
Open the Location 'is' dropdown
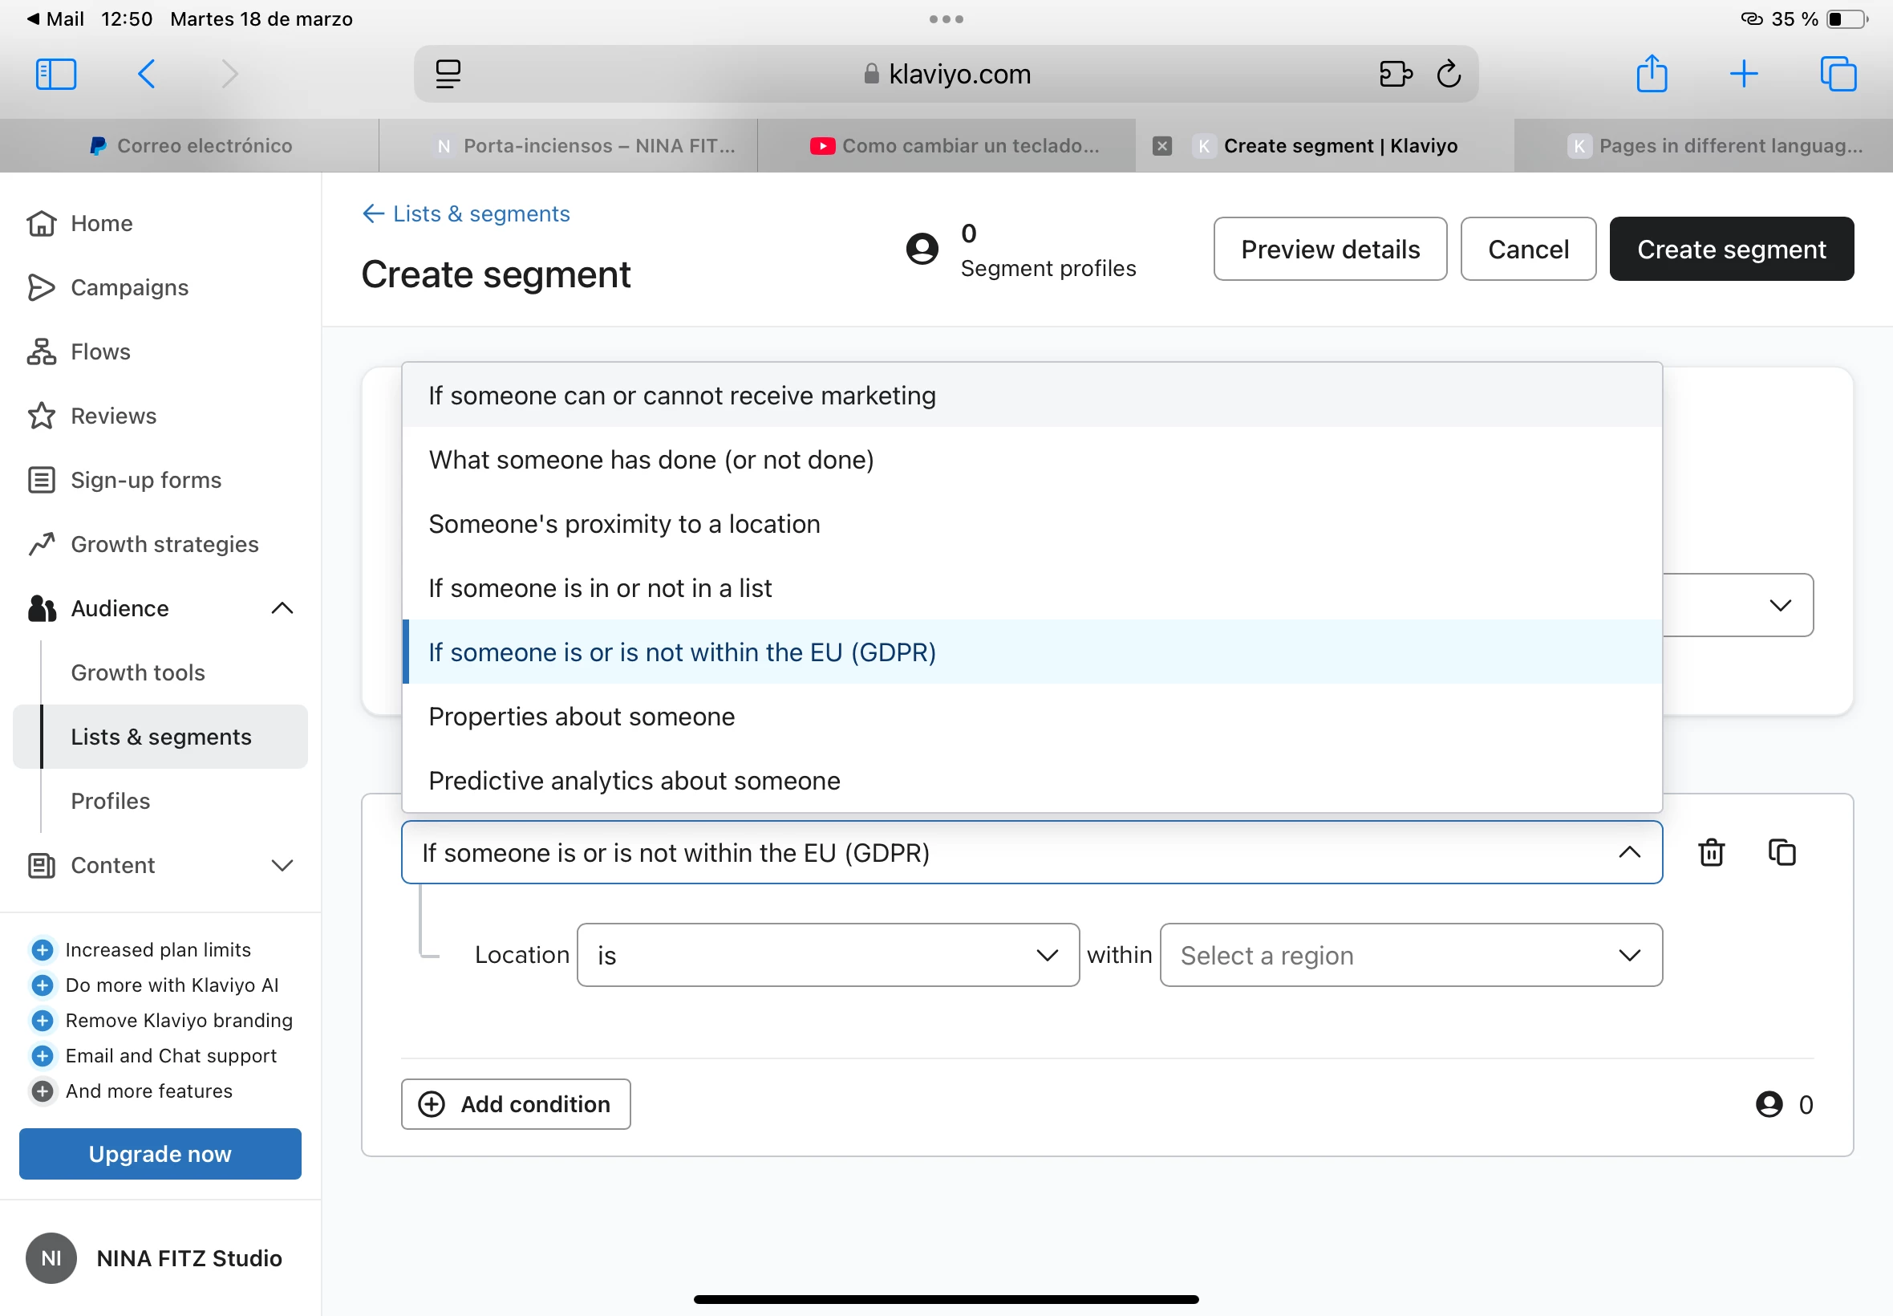(x=829, y=956)
